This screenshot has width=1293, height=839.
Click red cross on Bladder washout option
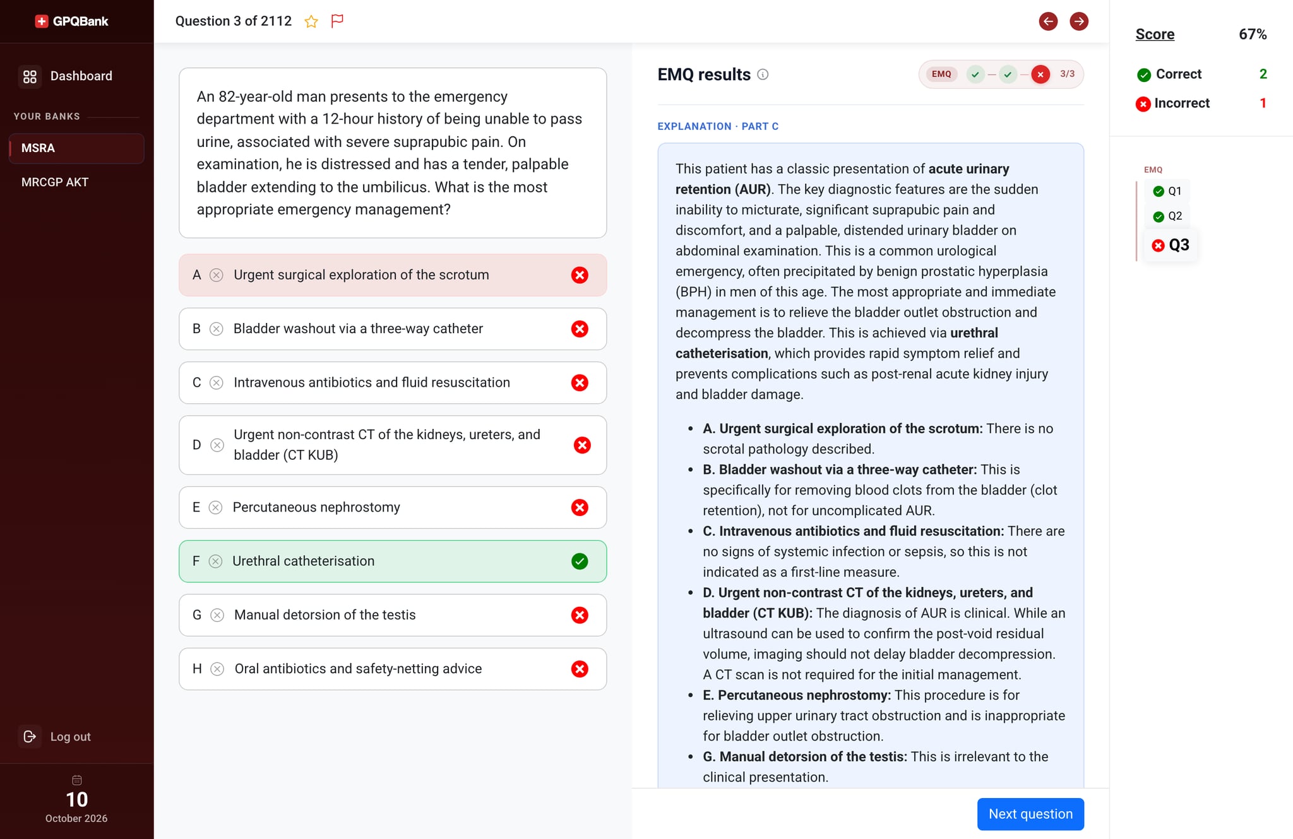pos(580,329)
